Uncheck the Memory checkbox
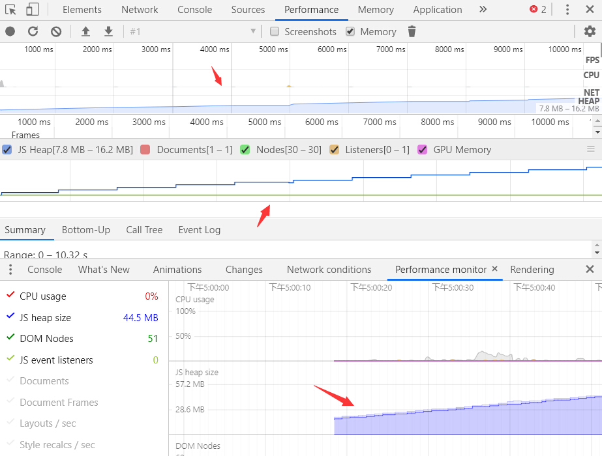 pos(350,31)
